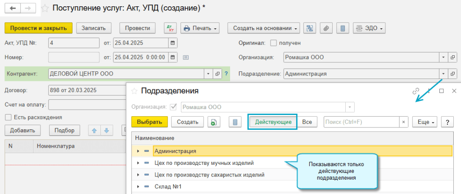Switch filter to Все подразделения

click(307, 122)
